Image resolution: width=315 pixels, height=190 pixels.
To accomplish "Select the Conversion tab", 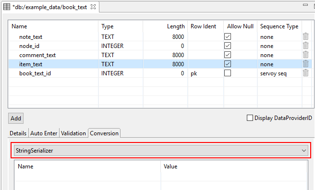I will (104, 133).
